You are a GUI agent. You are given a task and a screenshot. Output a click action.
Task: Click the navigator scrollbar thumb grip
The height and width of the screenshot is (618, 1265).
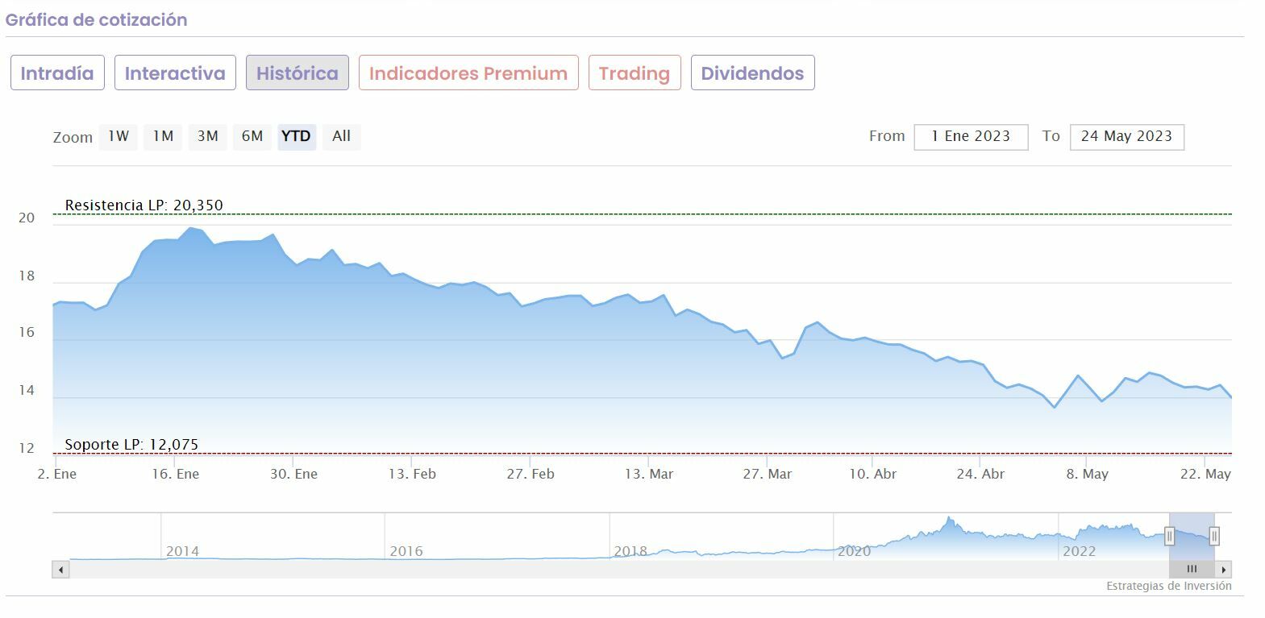pos(1192,570)
